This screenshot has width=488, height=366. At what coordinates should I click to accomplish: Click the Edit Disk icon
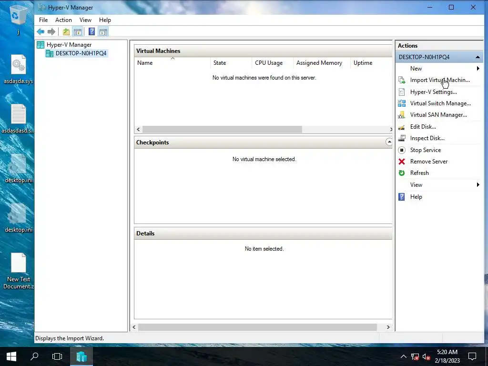point(402,127)
